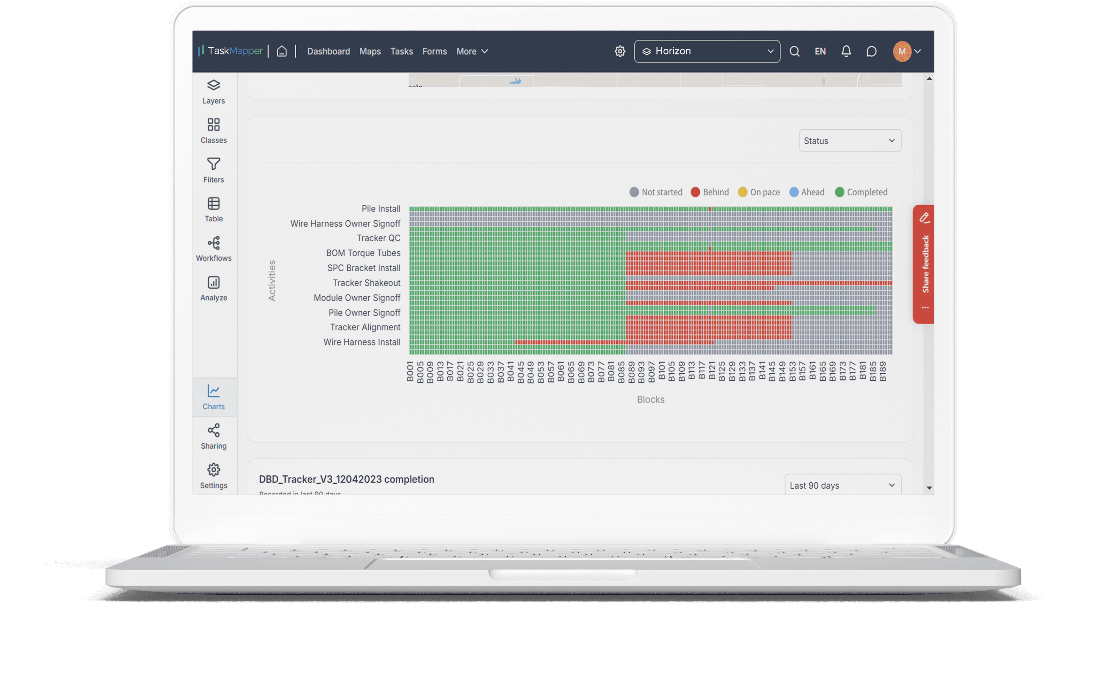1111x677 pixels.
Task: Expand the user account chevron
Action: (917, 51)
